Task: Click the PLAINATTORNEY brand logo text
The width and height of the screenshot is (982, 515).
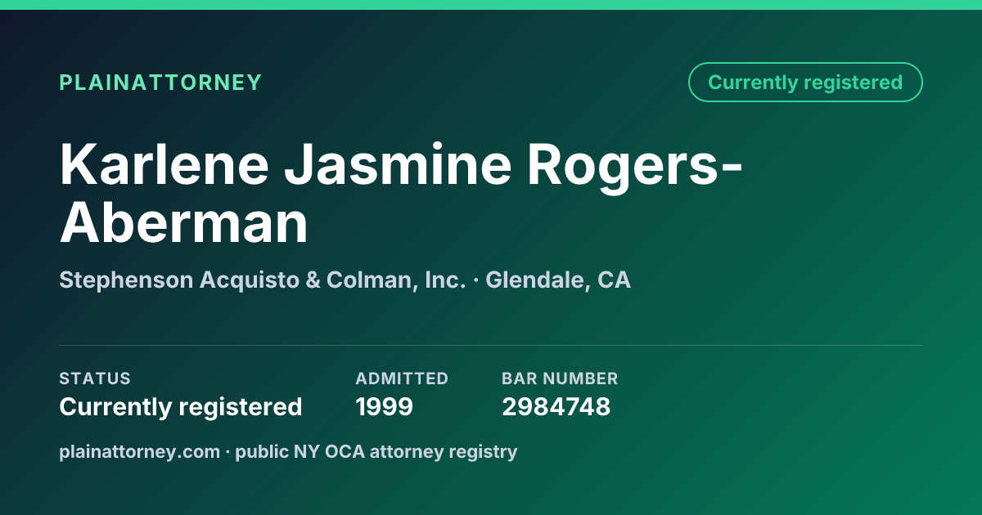Action: pos(160,83)
